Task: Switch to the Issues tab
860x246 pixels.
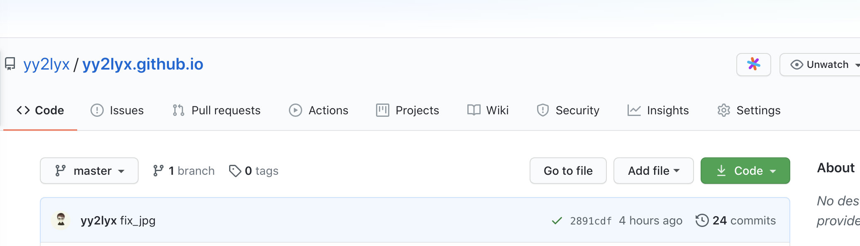Action: coord(117,110)
